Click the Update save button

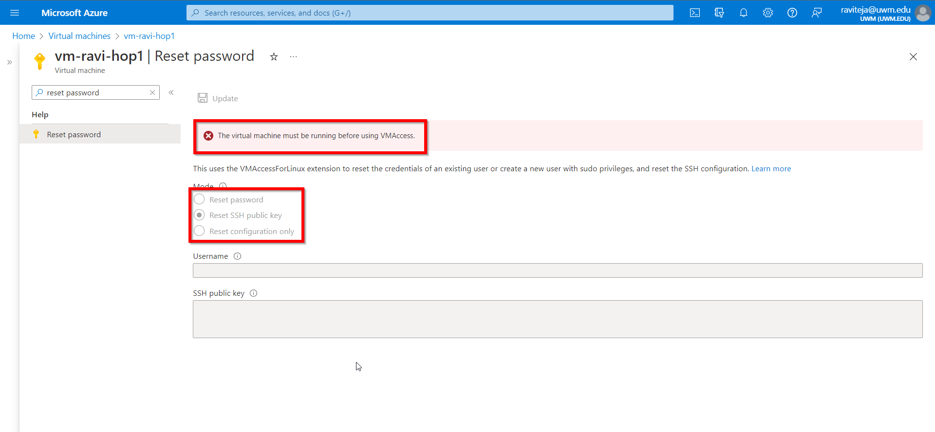(x=218, y=98)
